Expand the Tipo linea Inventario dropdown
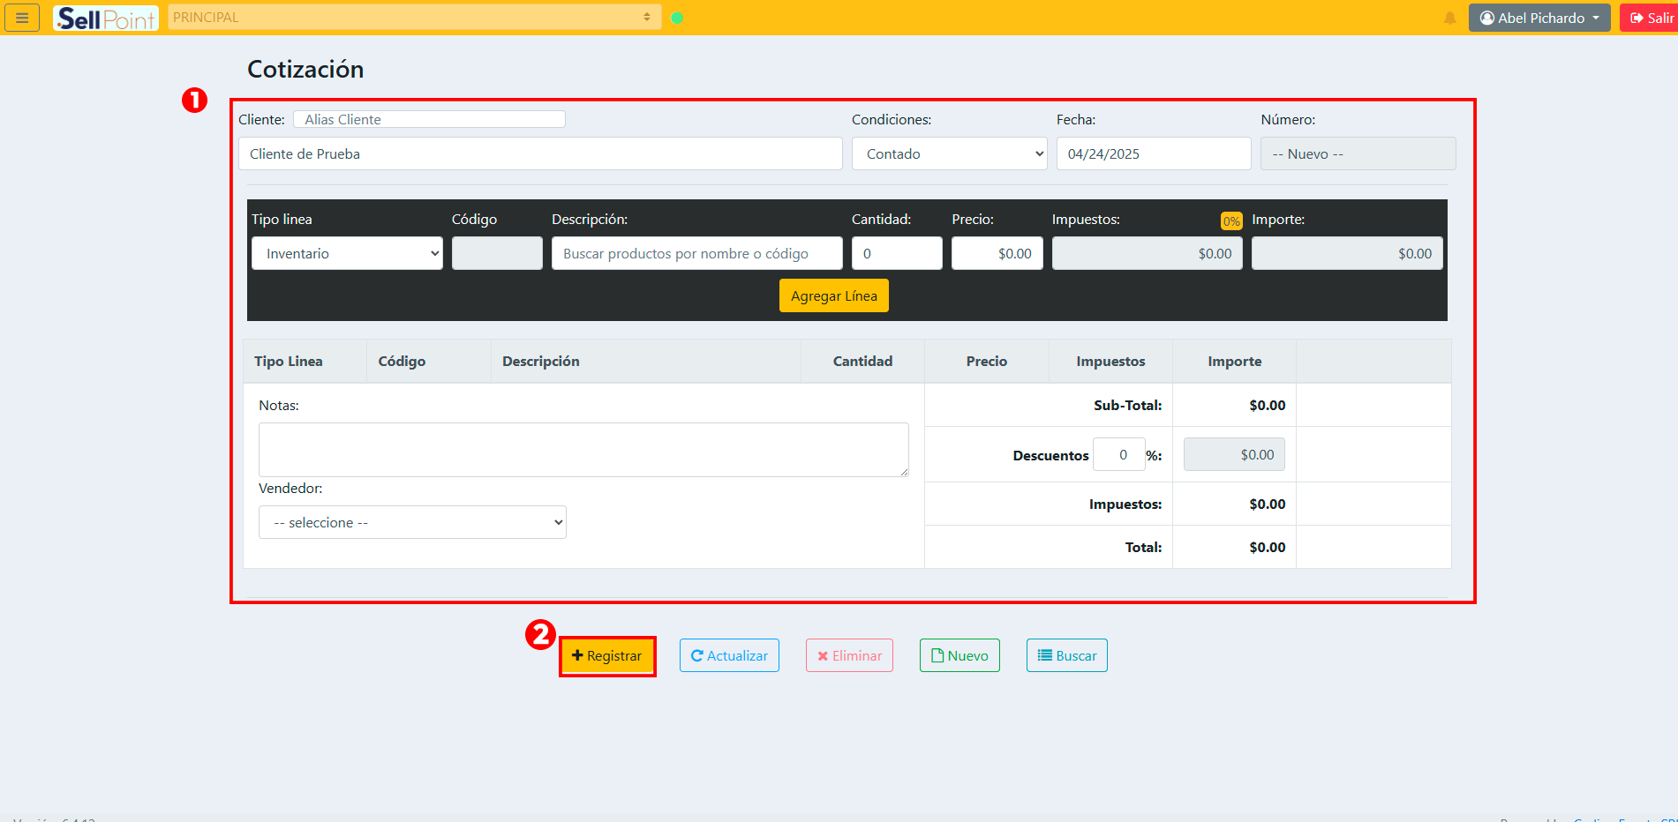 347,253
